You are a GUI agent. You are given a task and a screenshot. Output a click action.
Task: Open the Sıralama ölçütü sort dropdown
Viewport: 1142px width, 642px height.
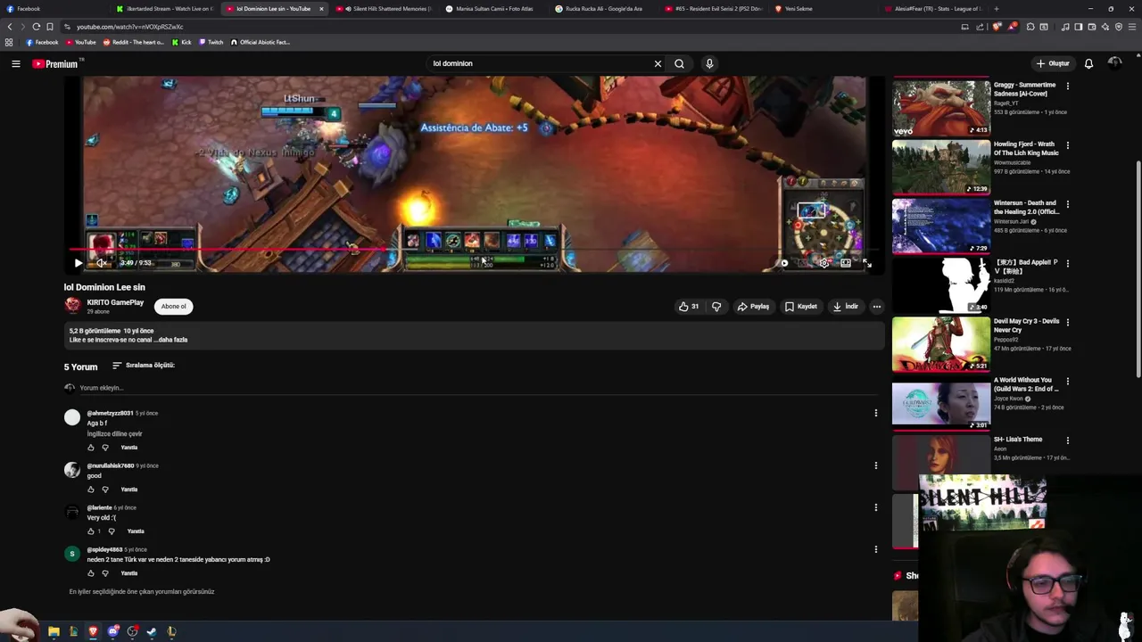pyautogui.click(x=143, y=366)
